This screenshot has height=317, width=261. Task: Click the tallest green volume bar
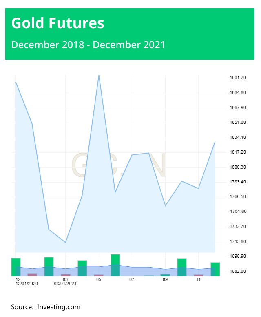pyautogui.click(x=115, y=265)
